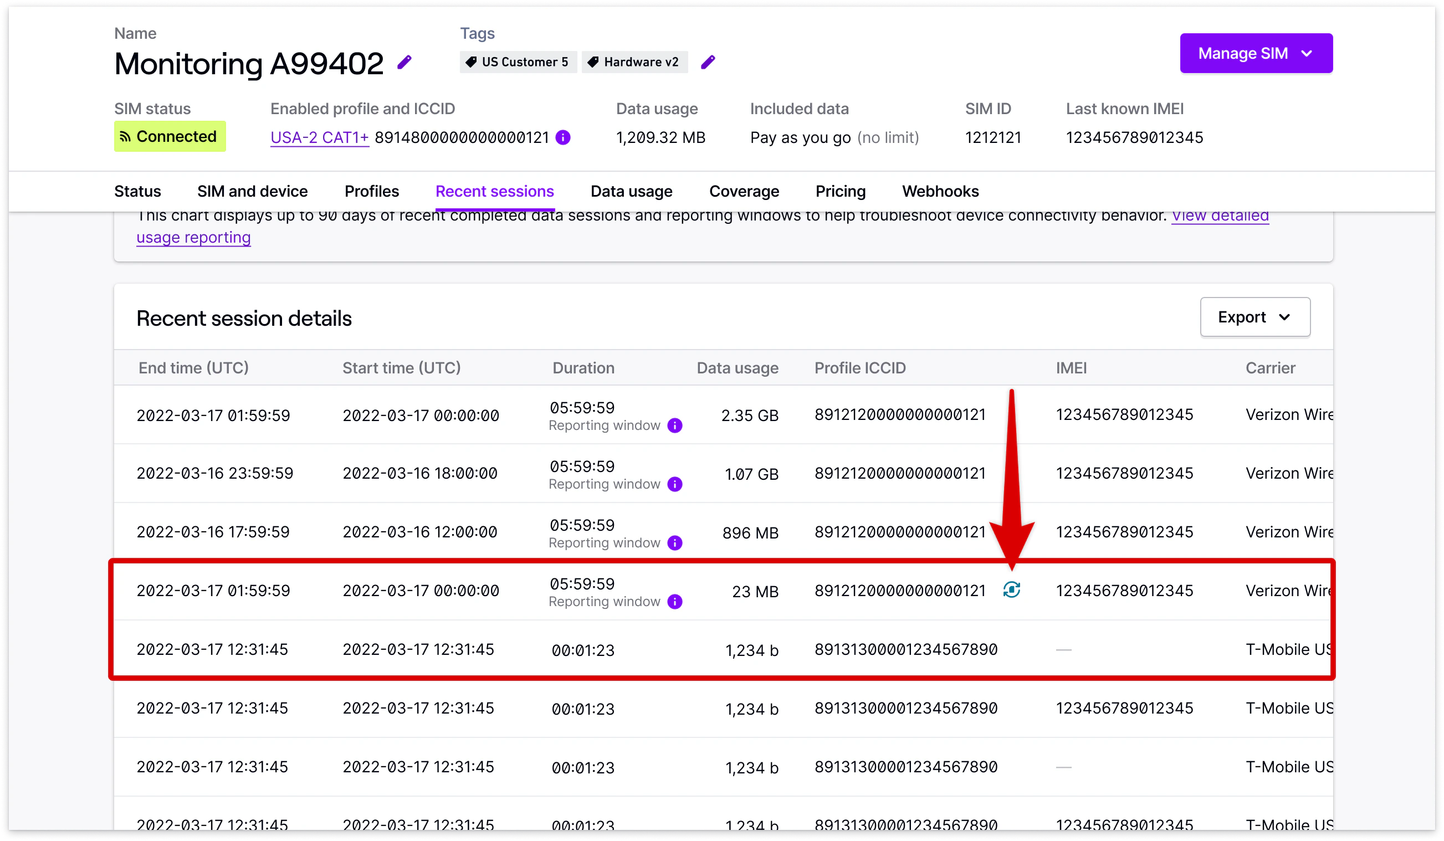
Task: Open the Manage SIM dropdown
Action: (x=1256, y=53)
